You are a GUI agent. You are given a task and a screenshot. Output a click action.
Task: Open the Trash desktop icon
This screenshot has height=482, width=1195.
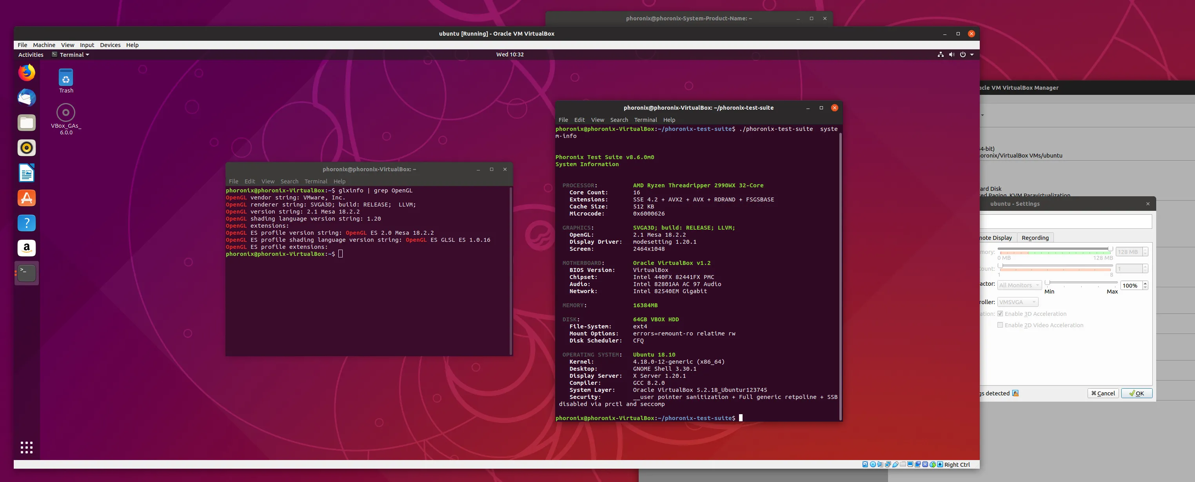click(66, 81)
